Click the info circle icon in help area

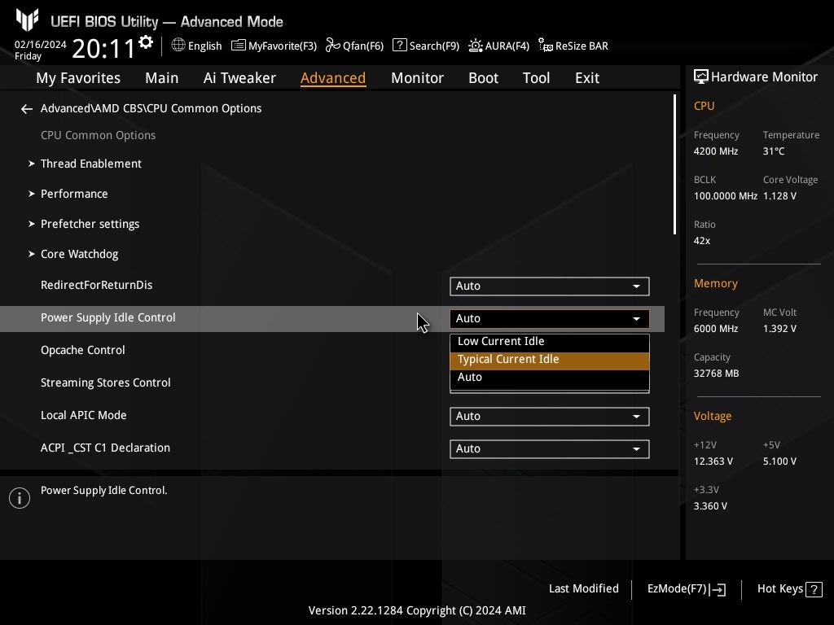20,498
